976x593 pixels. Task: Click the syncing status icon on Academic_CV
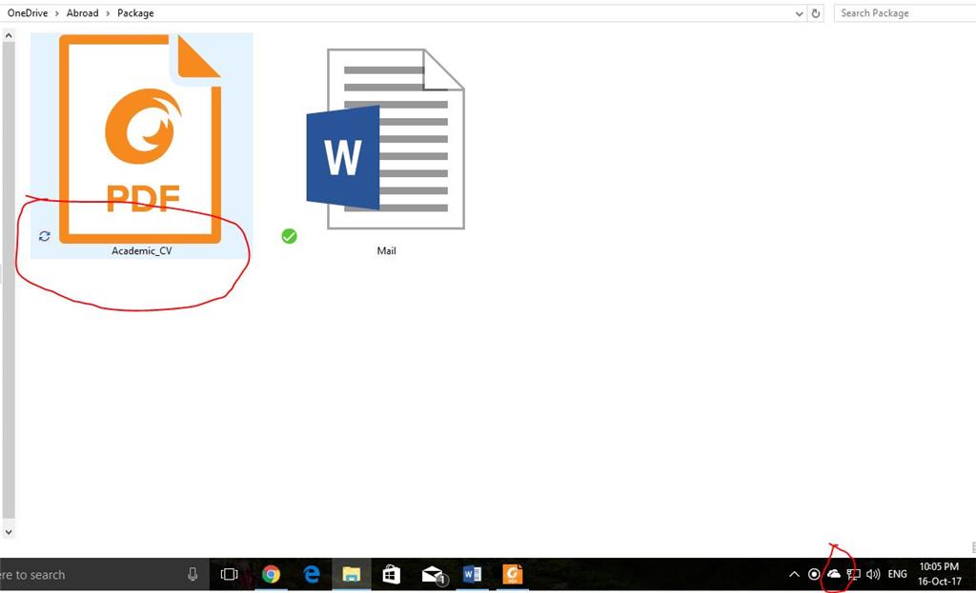(44, 236)
